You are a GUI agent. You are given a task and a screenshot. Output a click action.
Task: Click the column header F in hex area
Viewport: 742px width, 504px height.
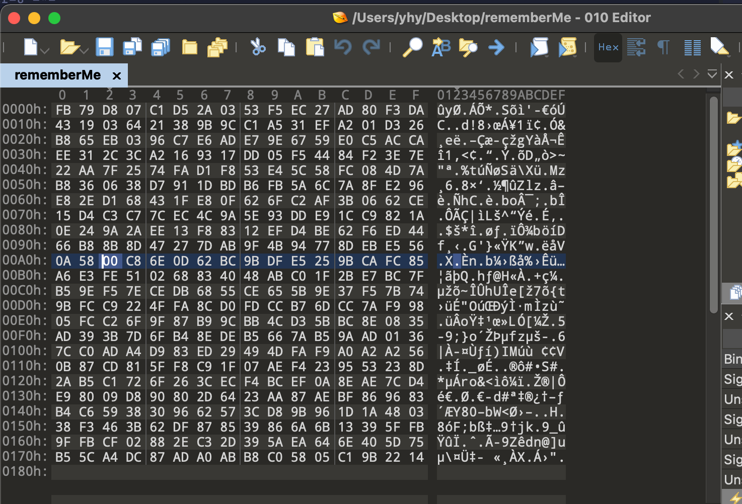pos(416,95)
